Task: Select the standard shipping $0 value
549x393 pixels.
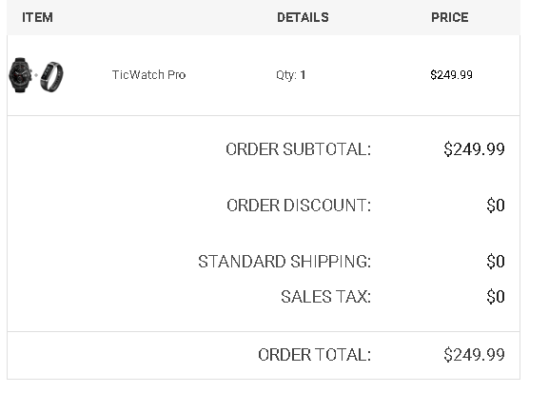Action: click(x=496, y=262)
